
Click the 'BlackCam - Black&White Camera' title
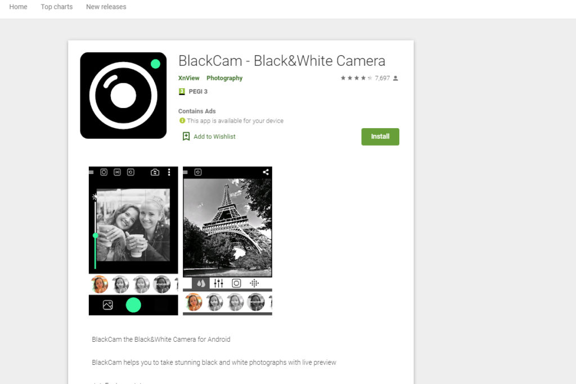(282, 61)
